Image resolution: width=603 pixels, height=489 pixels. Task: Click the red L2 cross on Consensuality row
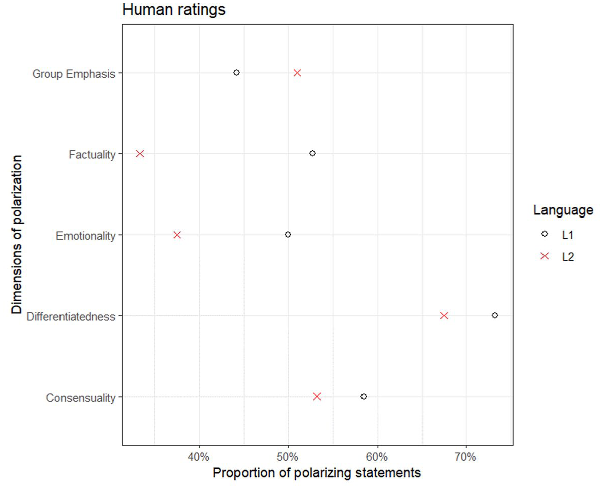pos(317,396)
